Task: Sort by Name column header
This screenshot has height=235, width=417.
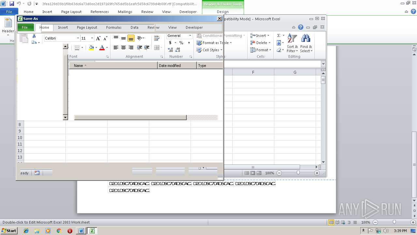Action: (x=113, y=66)
